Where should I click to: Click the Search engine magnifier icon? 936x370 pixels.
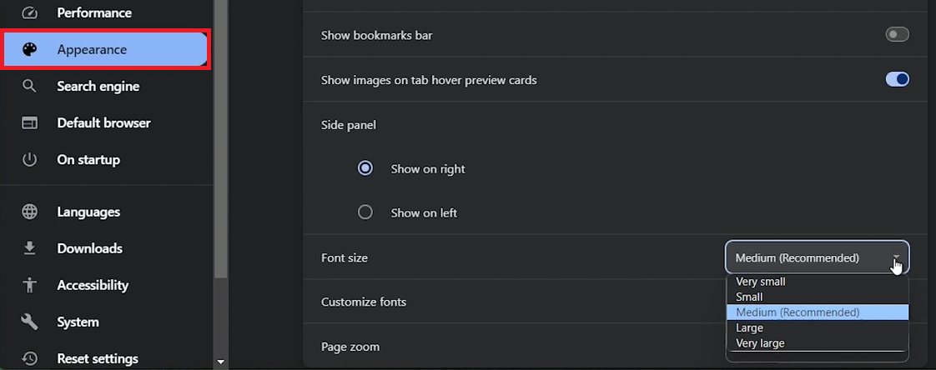(29, 87)
